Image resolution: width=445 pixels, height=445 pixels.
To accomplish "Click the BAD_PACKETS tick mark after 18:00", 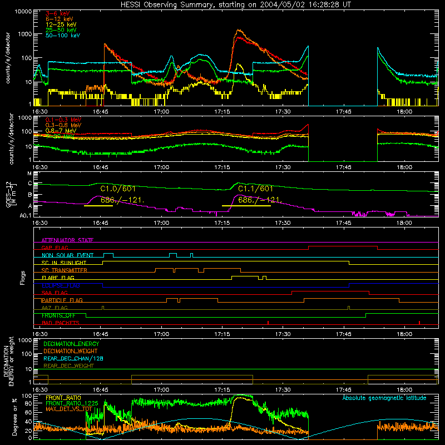I will pyautogui.click(x=419, y=323).
